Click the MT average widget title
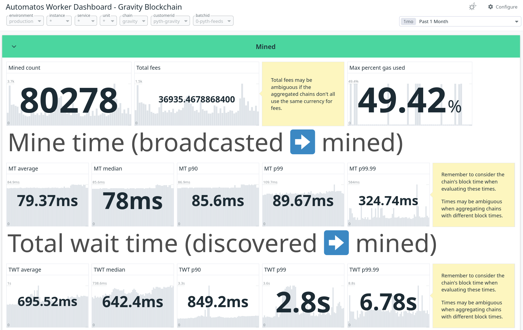Viewport: 523px width, 330px height. click(x=23, y=169)
